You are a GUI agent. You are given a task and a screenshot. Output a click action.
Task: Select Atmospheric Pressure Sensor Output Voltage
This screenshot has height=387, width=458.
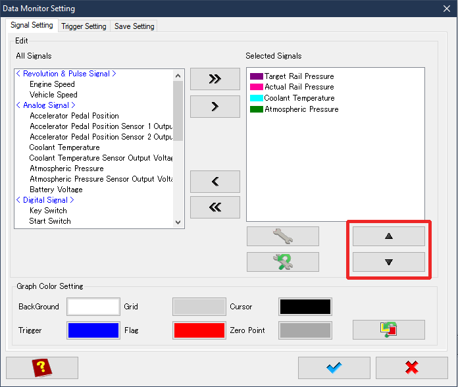(101, 179)
